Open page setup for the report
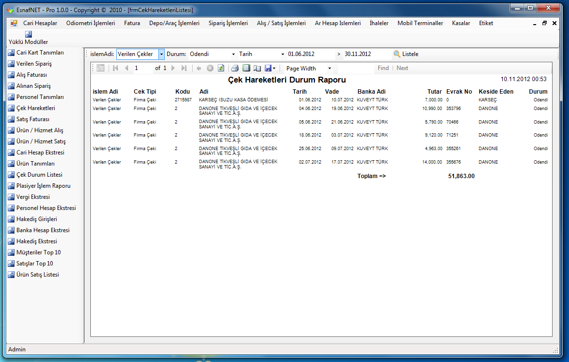 coord(257,68)
